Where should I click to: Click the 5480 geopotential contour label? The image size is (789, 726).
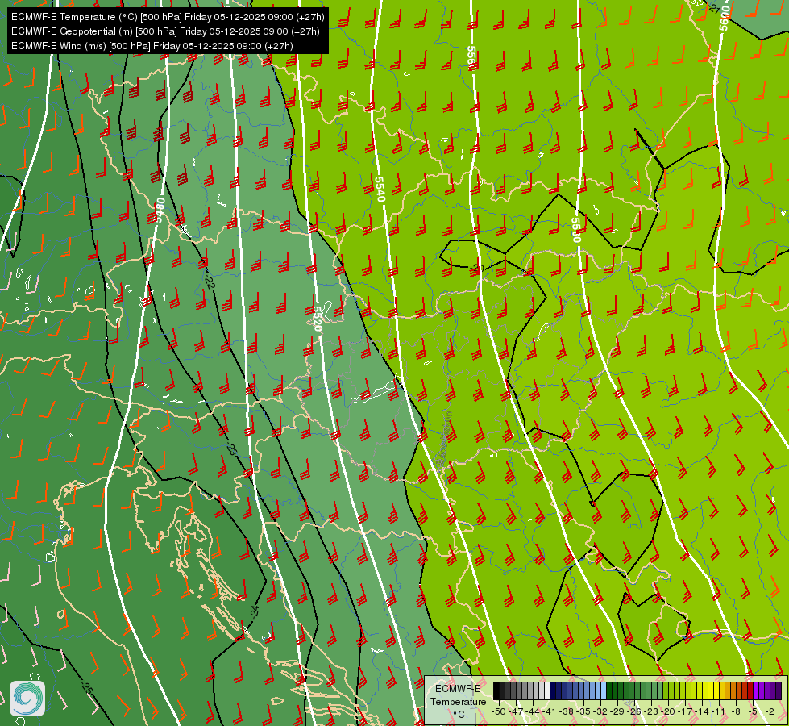click(x=160, y=210)
